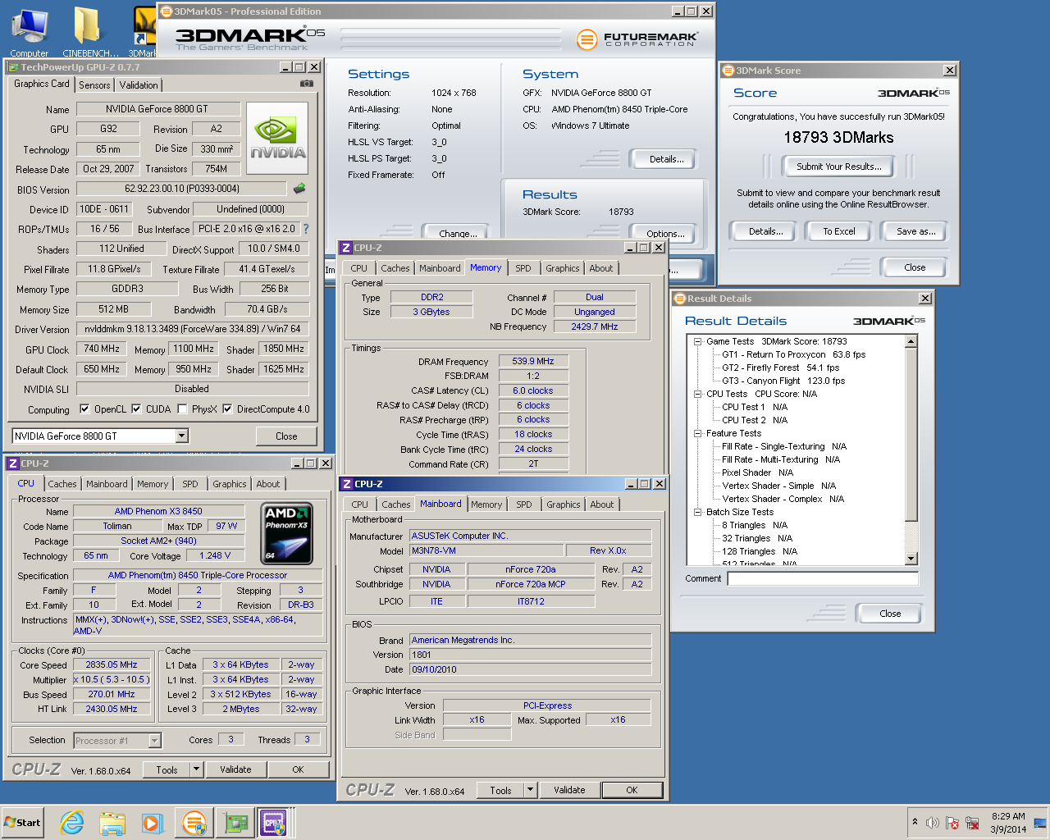Toggle the OpenCL checkbox

84,409
